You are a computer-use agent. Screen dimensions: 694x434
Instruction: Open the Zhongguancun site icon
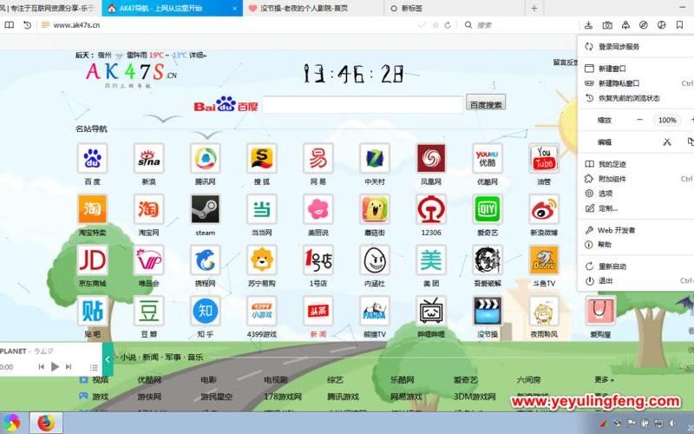375,158
